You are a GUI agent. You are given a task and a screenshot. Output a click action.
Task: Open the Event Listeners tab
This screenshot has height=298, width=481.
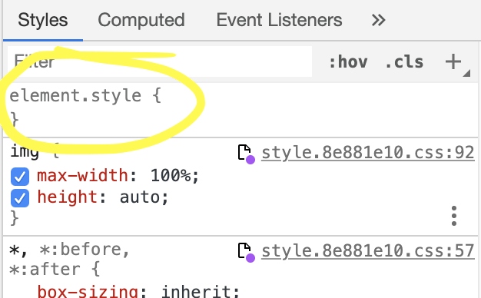pos(279,20)
